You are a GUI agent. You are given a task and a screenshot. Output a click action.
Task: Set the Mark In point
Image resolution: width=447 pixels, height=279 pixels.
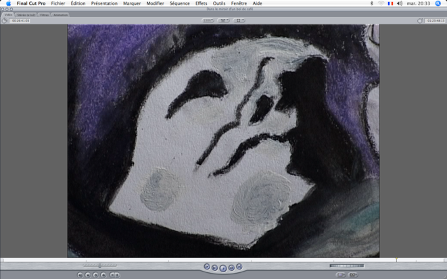[x=112, y=275]
